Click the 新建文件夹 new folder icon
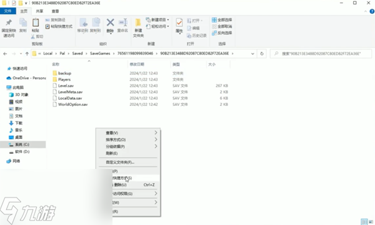375x225 pixels. pyautogui.click(x=138, y=22)
